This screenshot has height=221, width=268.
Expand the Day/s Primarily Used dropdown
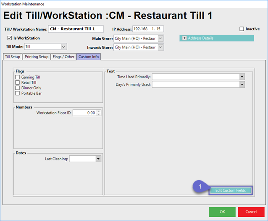pyautogui.click(x=242, y=85)
